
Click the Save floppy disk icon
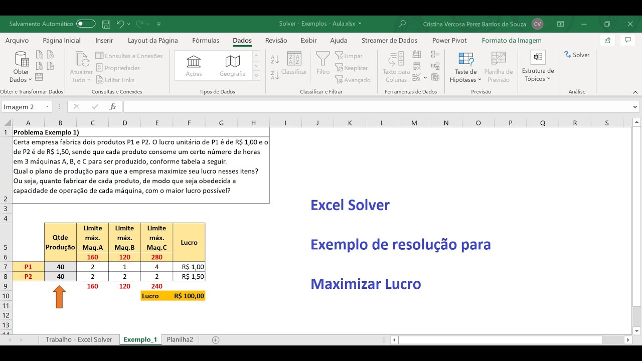tap(106, 24)
